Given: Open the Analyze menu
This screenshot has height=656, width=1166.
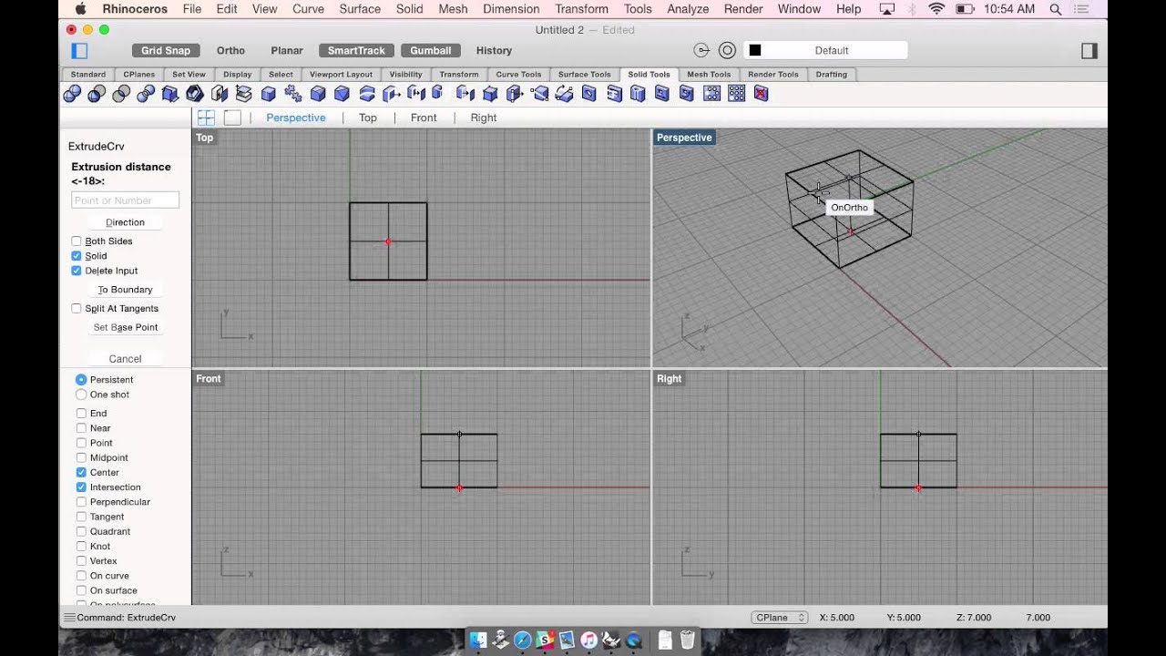Looking at the screenshot, I should click(688, 9).
